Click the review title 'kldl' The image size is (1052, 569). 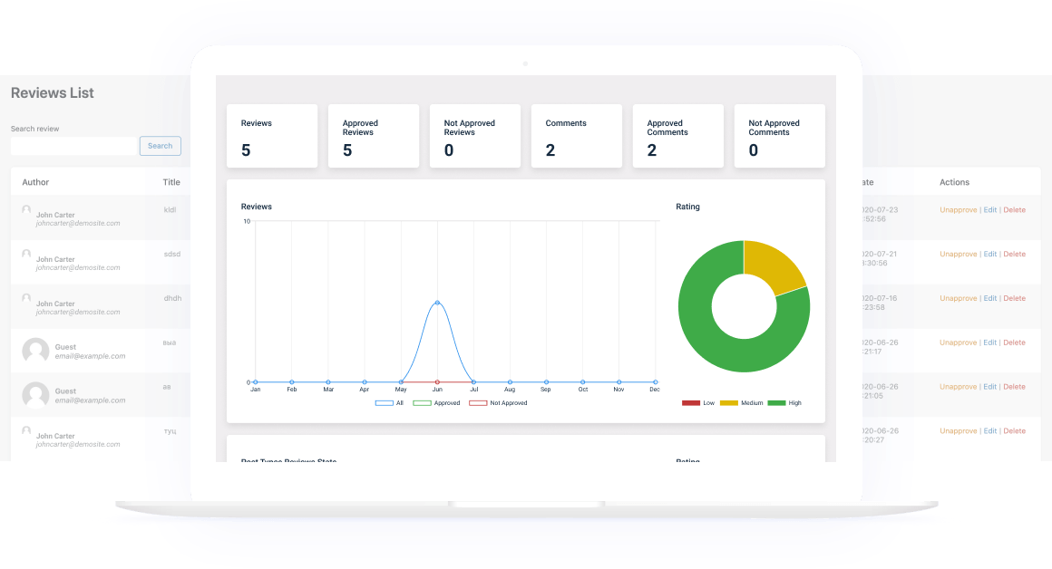[170, 210]
